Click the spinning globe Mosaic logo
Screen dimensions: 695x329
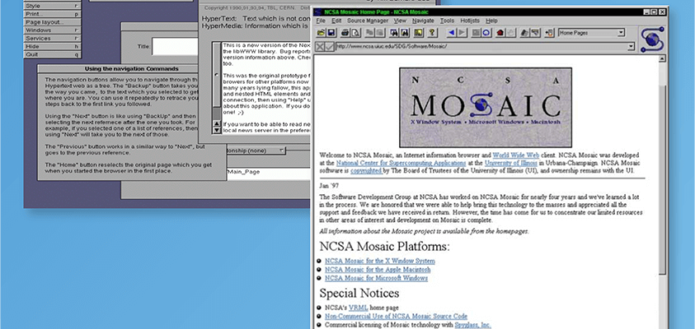point(652,38)
